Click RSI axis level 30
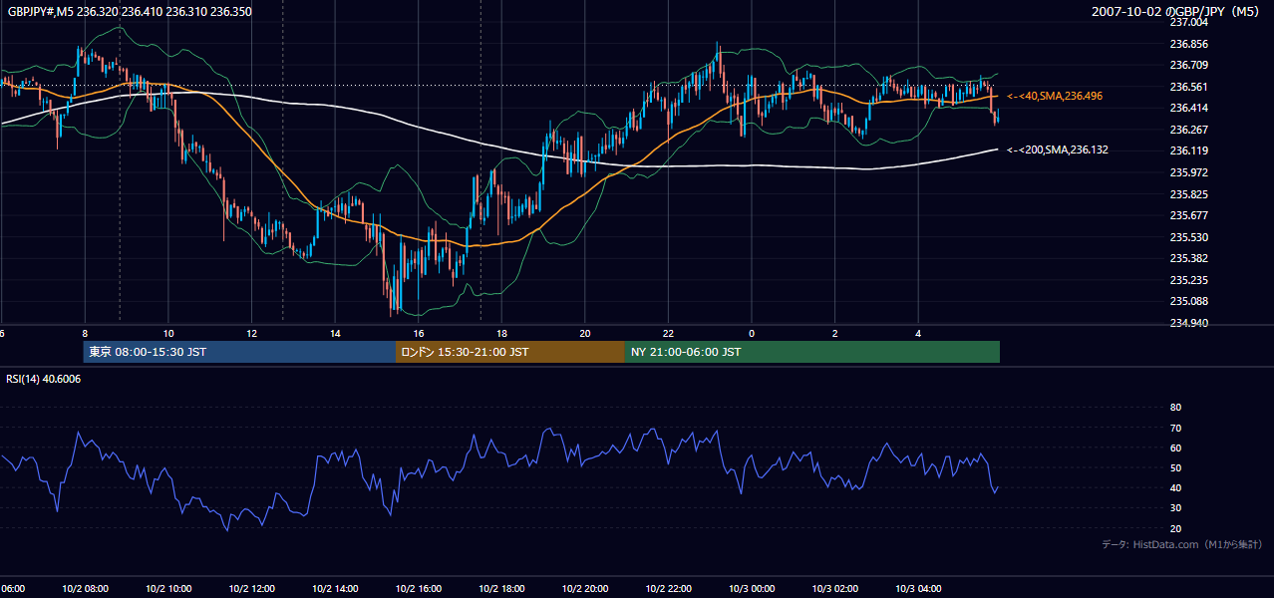Viewport: 1274px width, 598px height. coord(1175,508)
